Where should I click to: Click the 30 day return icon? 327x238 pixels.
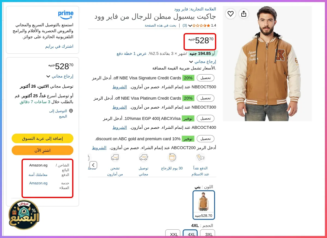click(x=172, y=157)
